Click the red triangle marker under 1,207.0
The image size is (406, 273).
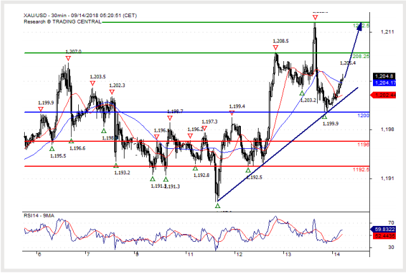(x=68, y=59)
